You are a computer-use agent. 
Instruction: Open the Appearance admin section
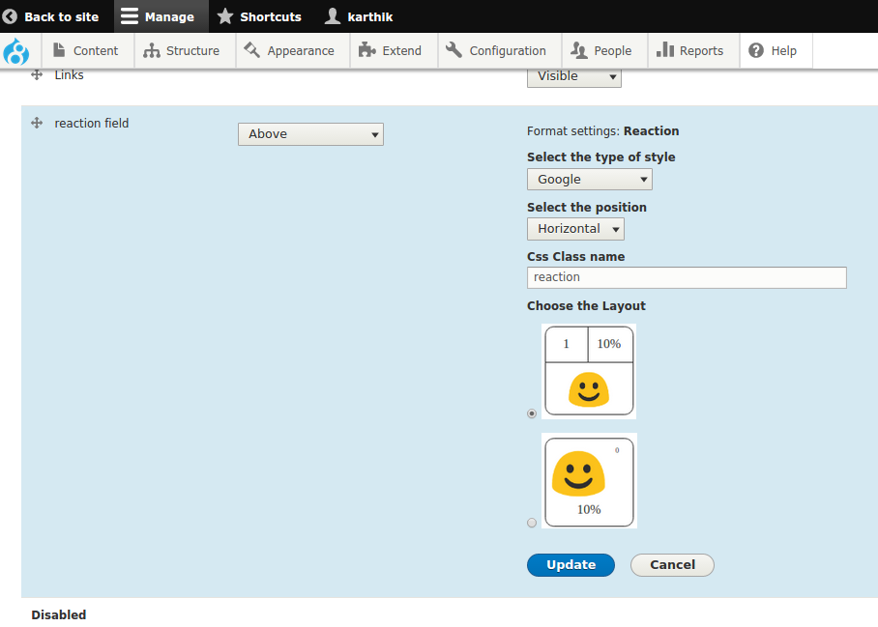tap(292, 50)
